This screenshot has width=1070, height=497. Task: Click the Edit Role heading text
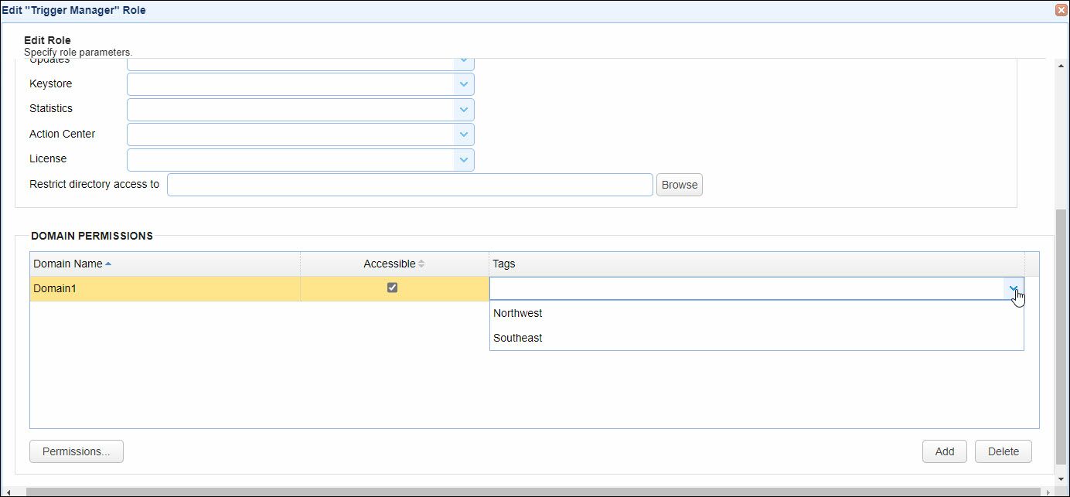pos(47,40)
